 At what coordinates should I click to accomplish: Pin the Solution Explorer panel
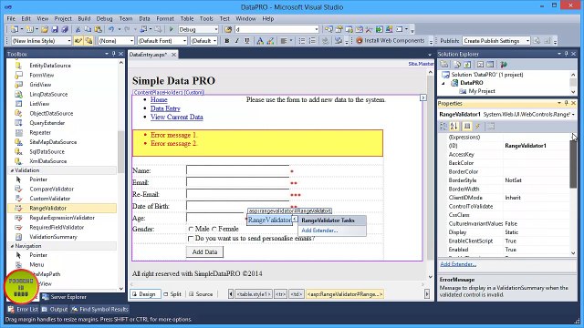566,54
